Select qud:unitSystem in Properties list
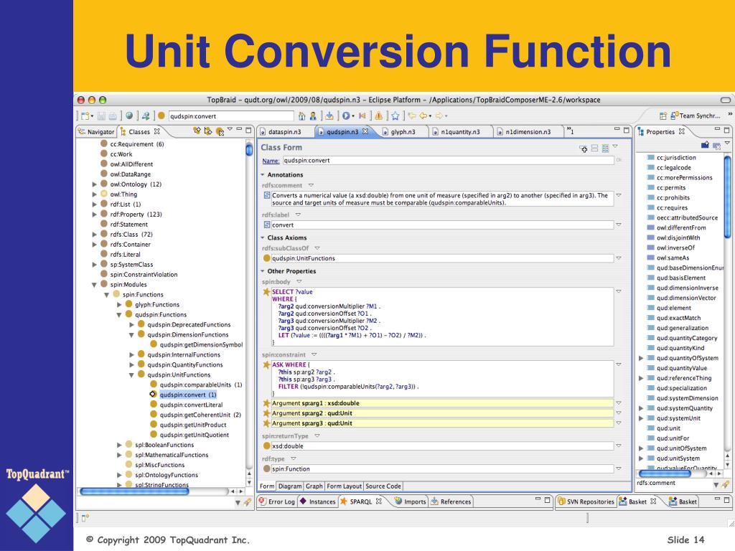 (x=678, y=458)
